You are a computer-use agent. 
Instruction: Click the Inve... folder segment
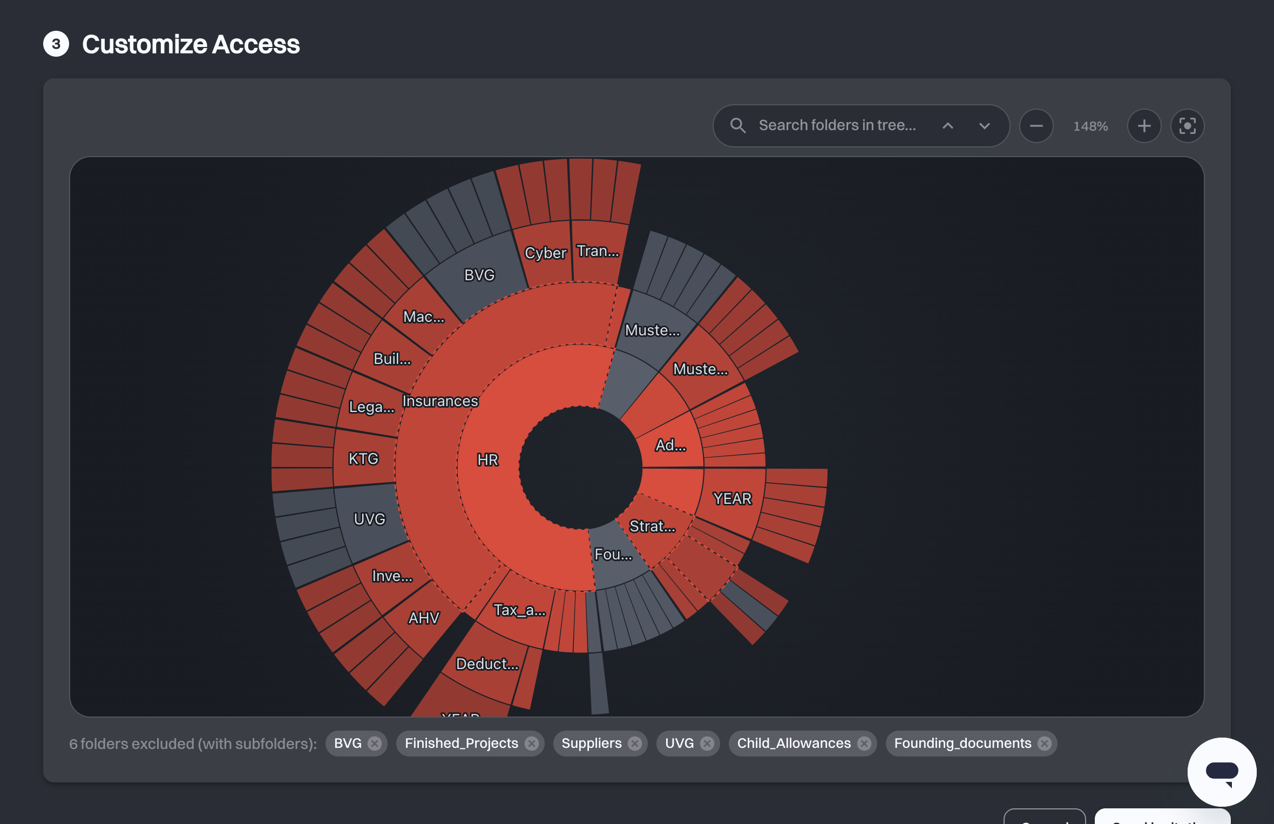pyautogui.click(x=392, y=576)
